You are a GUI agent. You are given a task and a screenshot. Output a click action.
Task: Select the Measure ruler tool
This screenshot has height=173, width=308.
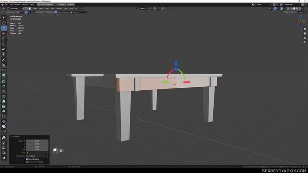click(4, 65)
